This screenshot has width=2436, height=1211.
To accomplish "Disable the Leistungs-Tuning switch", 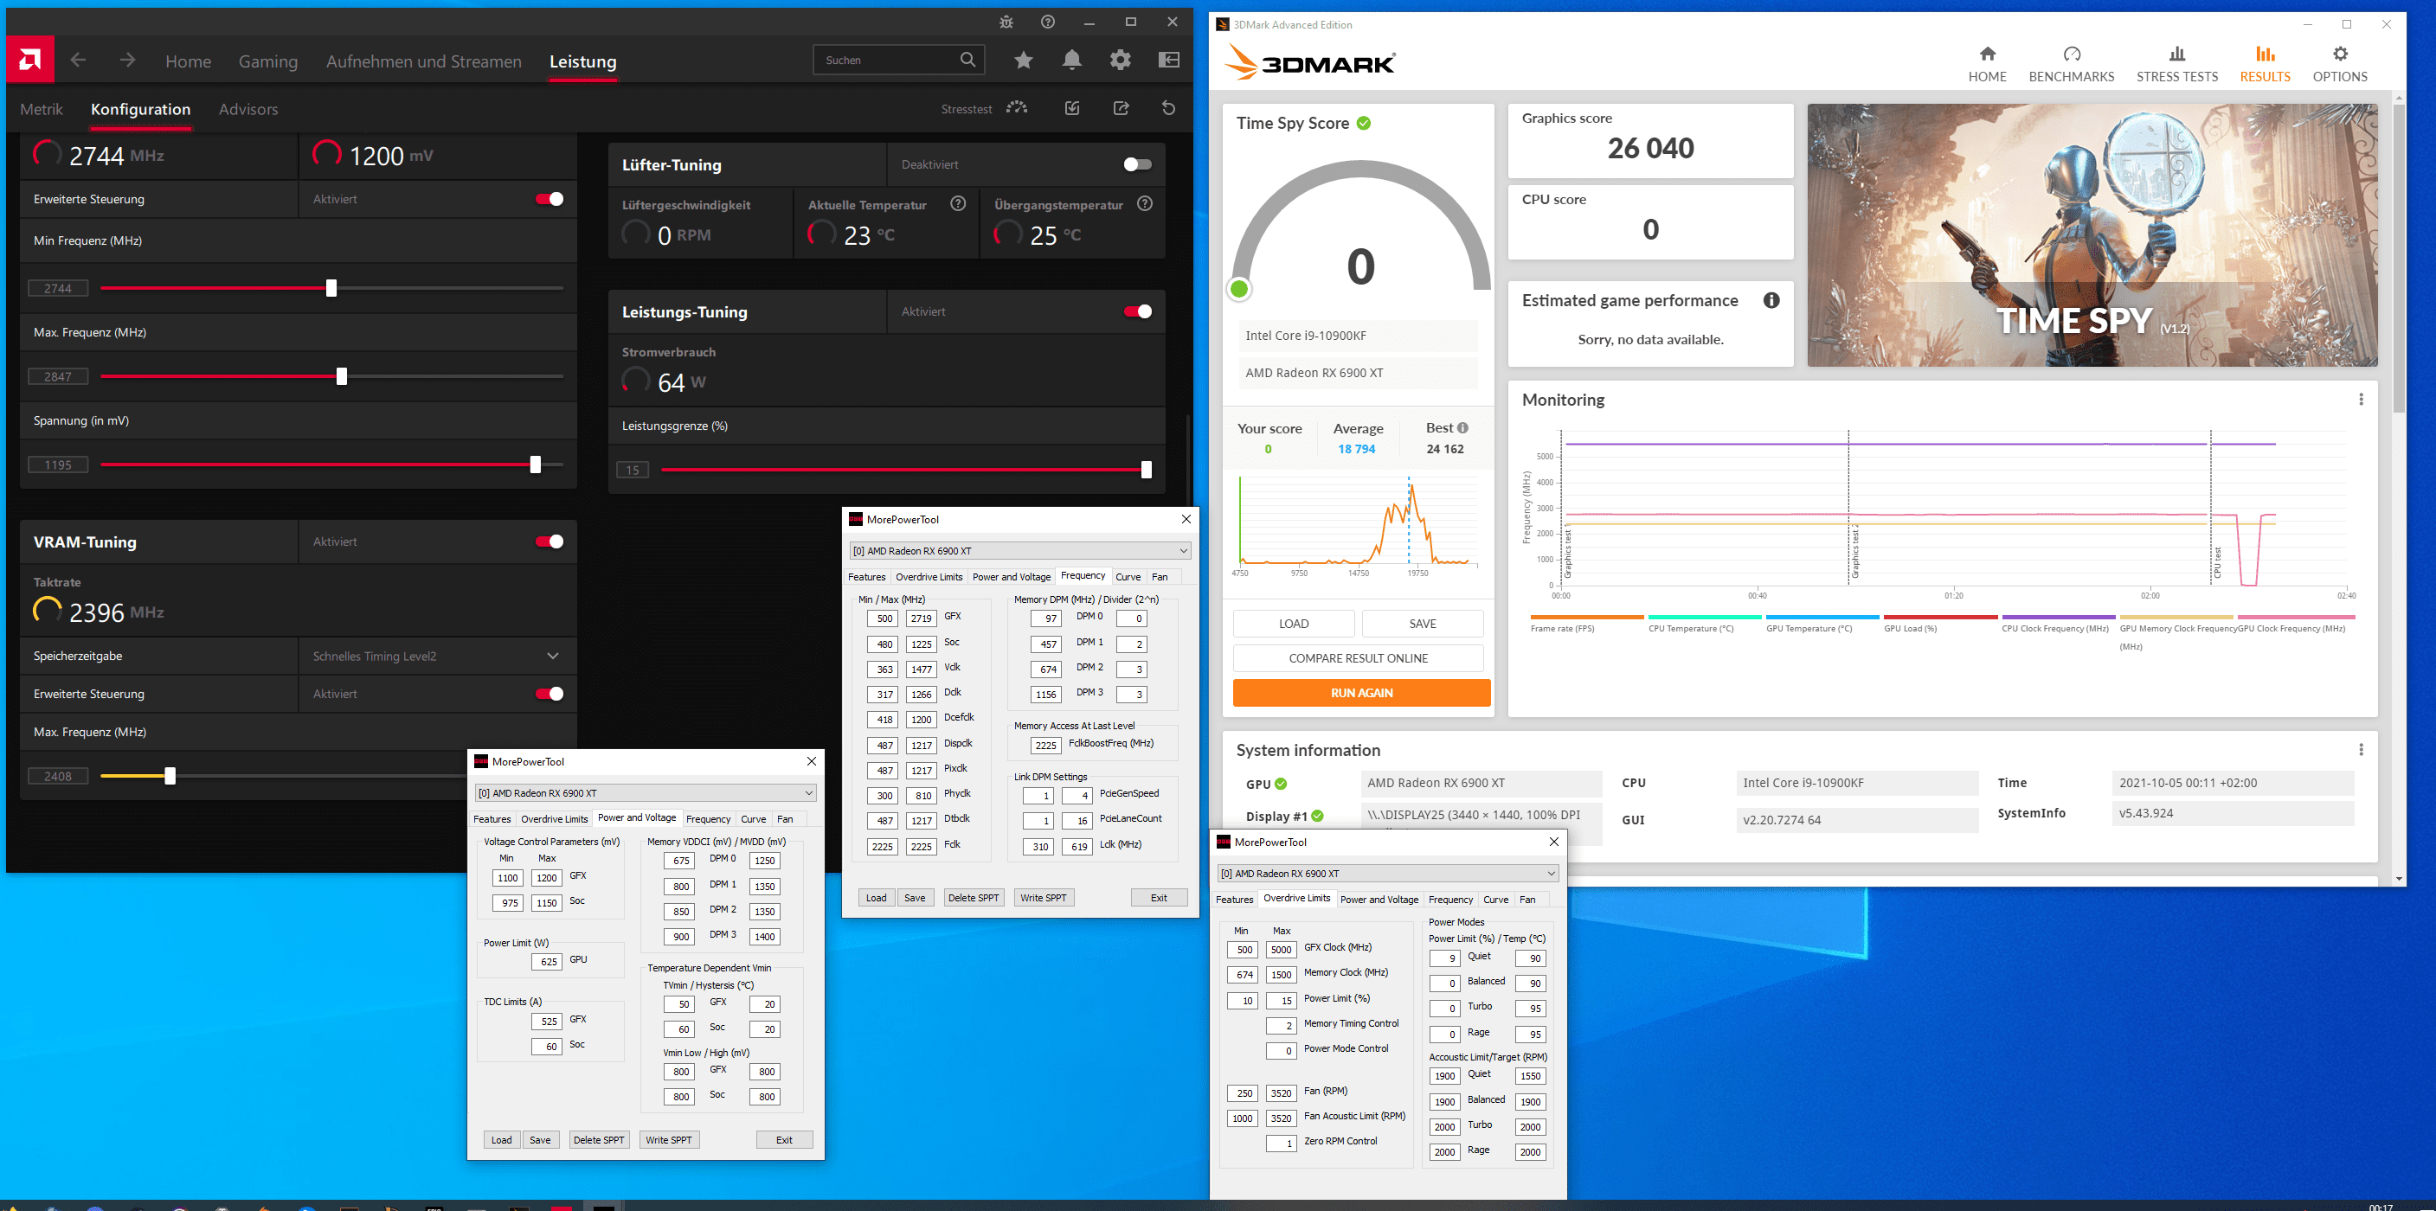I will click(x=1138, y=312).
